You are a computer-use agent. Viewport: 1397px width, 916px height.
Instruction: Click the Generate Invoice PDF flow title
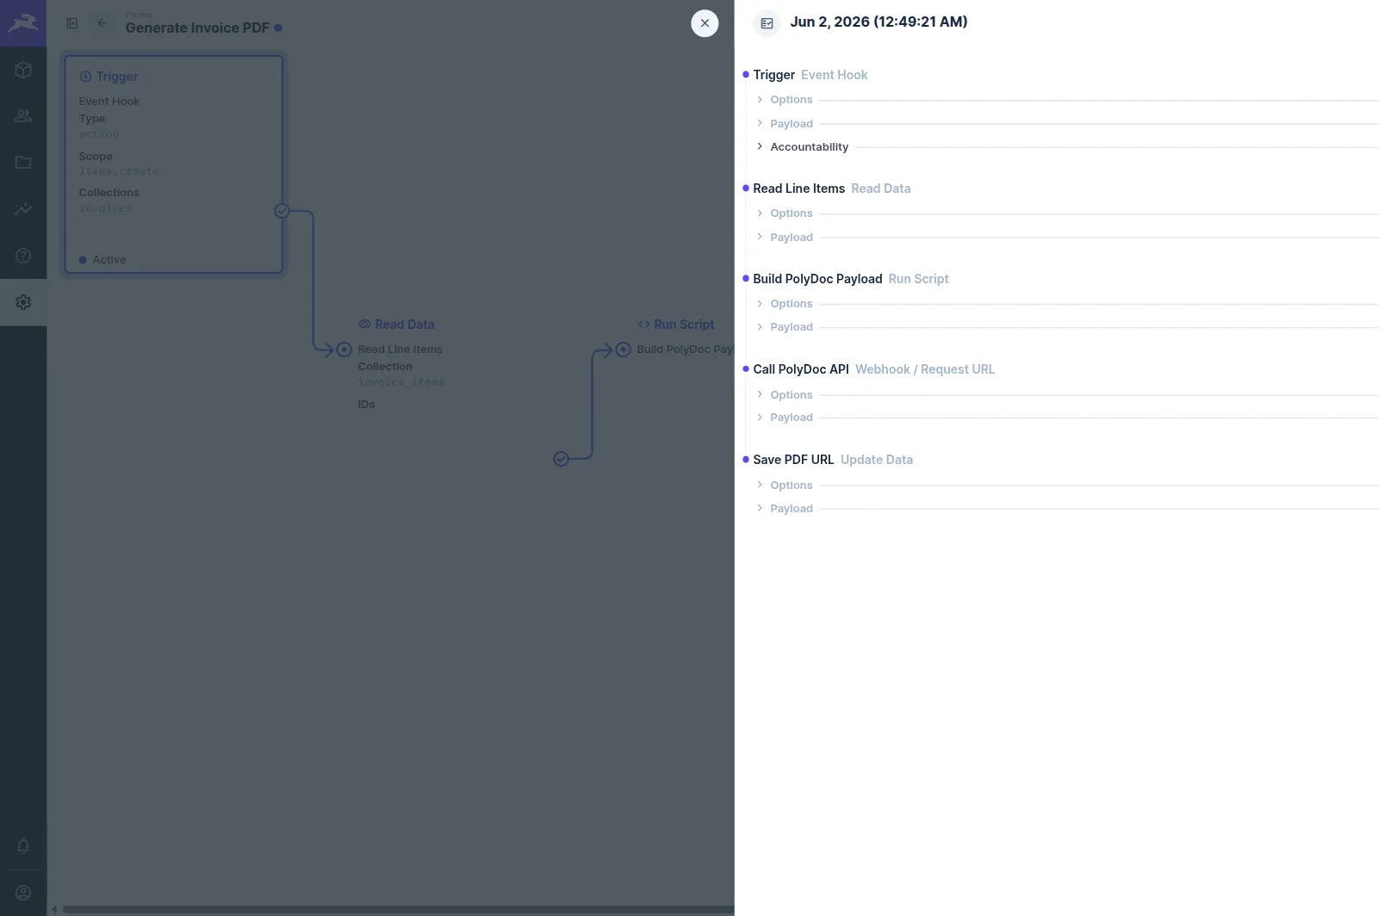coord(197,28)
